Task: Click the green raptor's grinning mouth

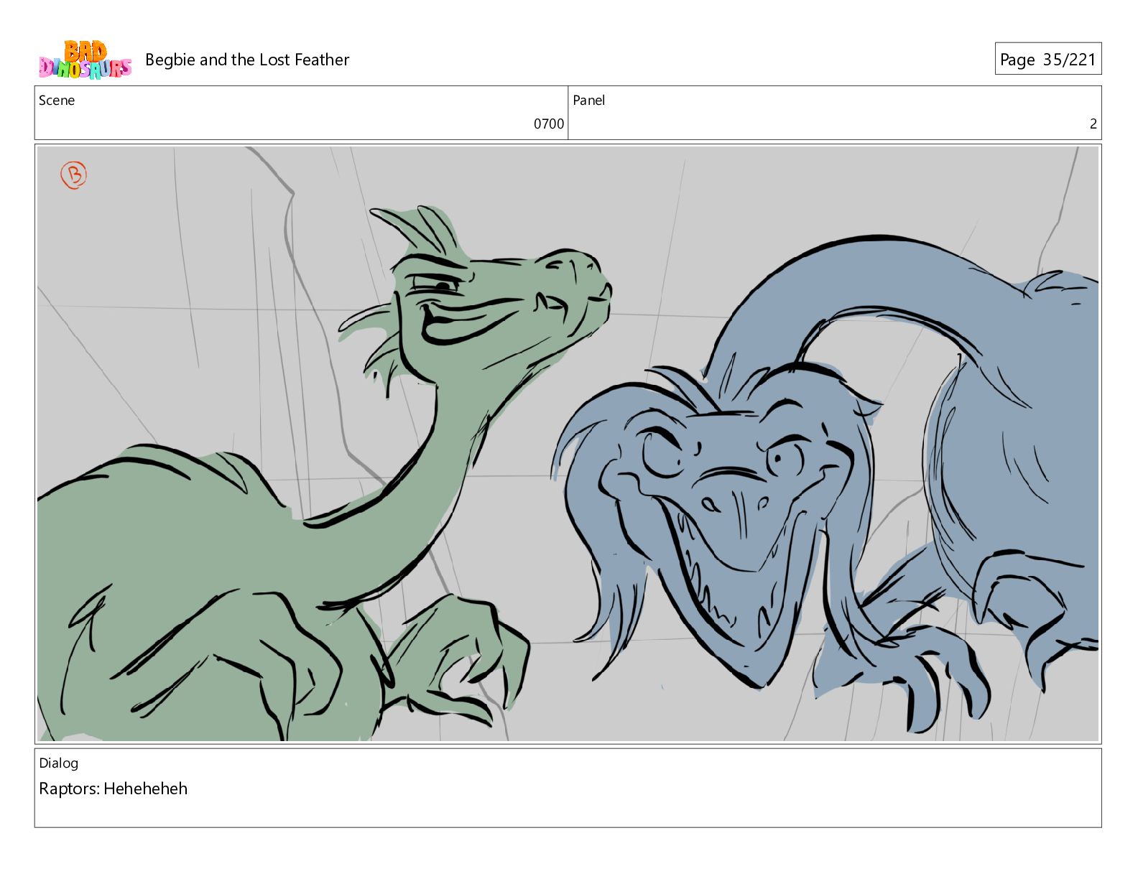Action: tap(467, 320)
